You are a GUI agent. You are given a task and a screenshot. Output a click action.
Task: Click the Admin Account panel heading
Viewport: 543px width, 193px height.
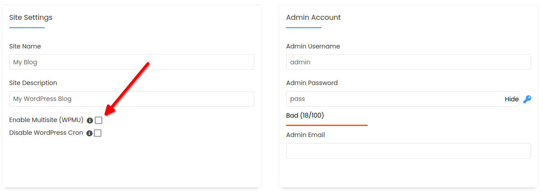[x=314, y=18]
